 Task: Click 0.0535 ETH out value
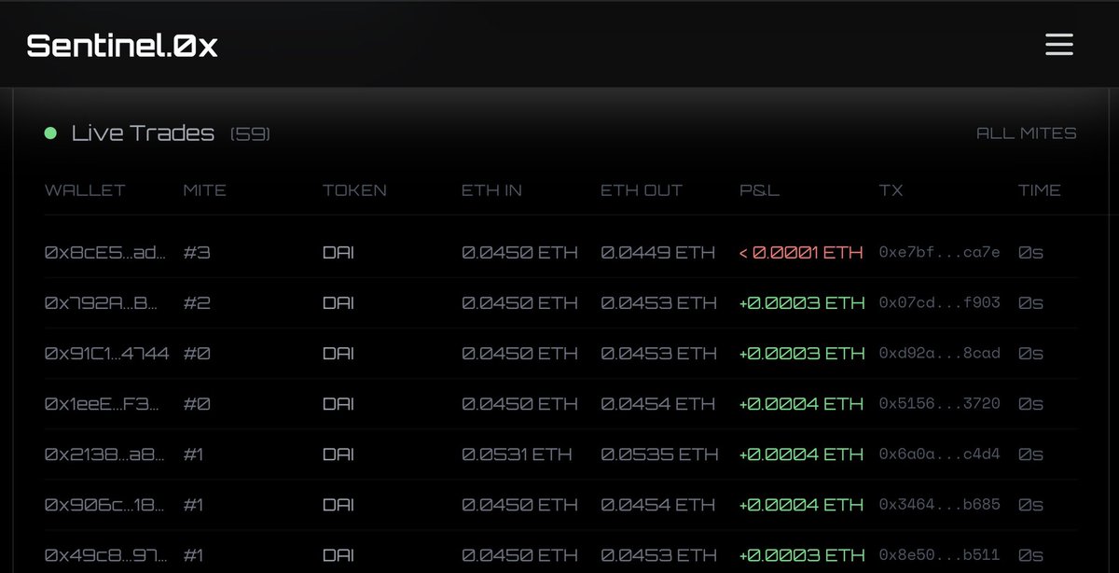point(659,454)
